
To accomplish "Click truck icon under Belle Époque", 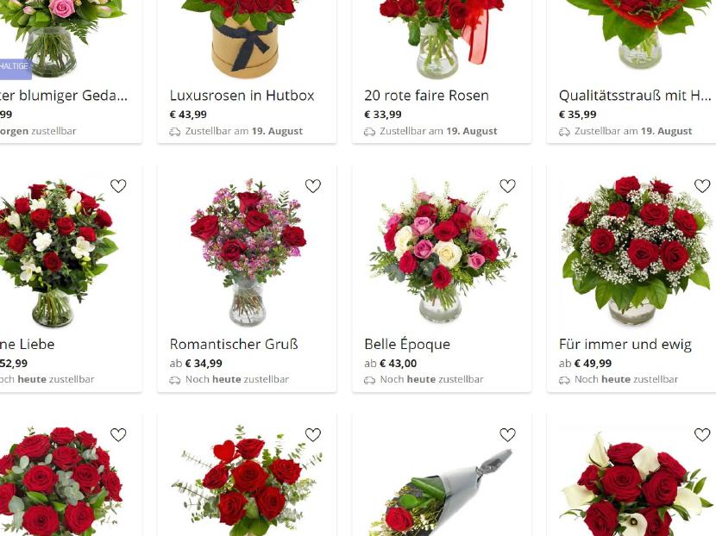I will click(x=369, y=380).
